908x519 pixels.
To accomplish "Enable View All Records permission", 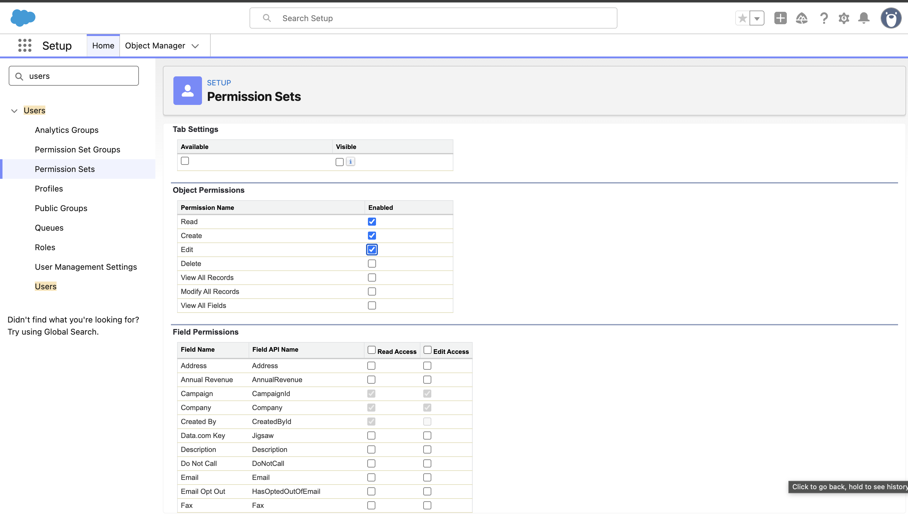I will pyautogui.click(x=372, y=278).
